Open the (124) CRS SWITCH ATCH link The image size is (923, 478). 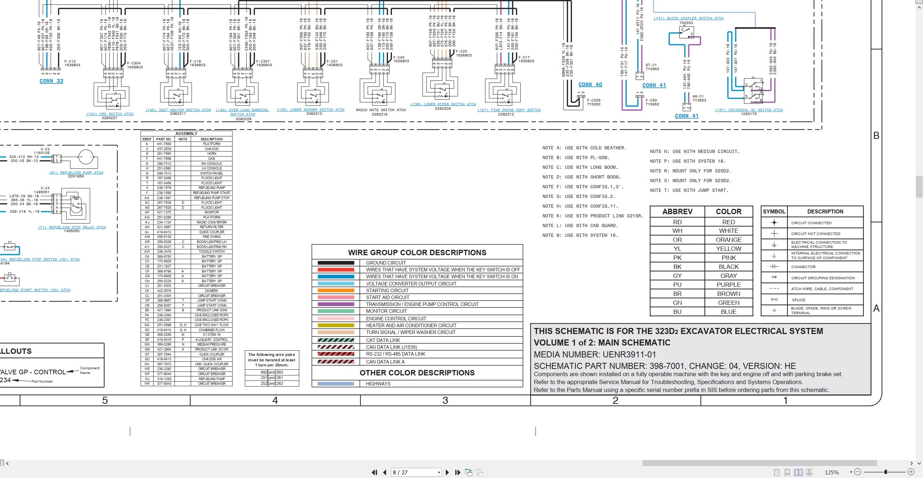click(x=110, y=114)
